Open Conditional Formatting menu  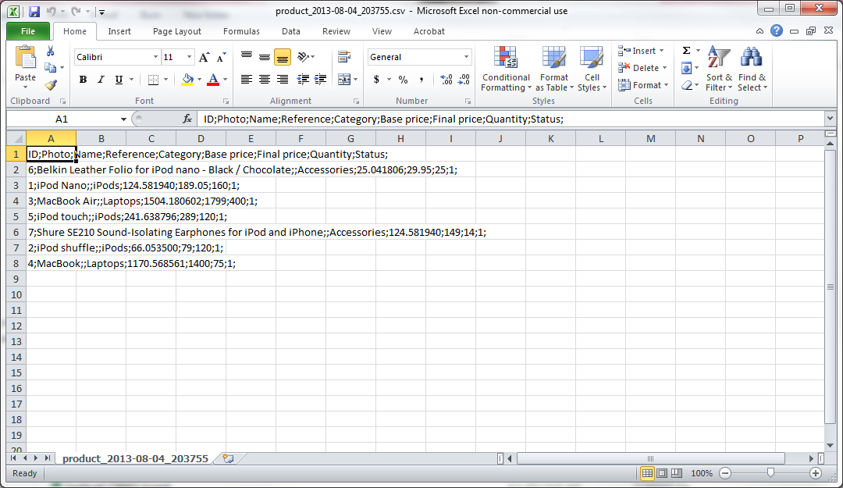tap(506, 69)
